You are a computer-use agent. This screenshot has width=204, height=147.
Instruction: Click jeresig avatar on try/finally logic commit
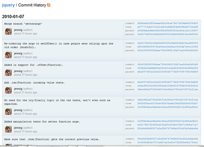click(8, 112)
